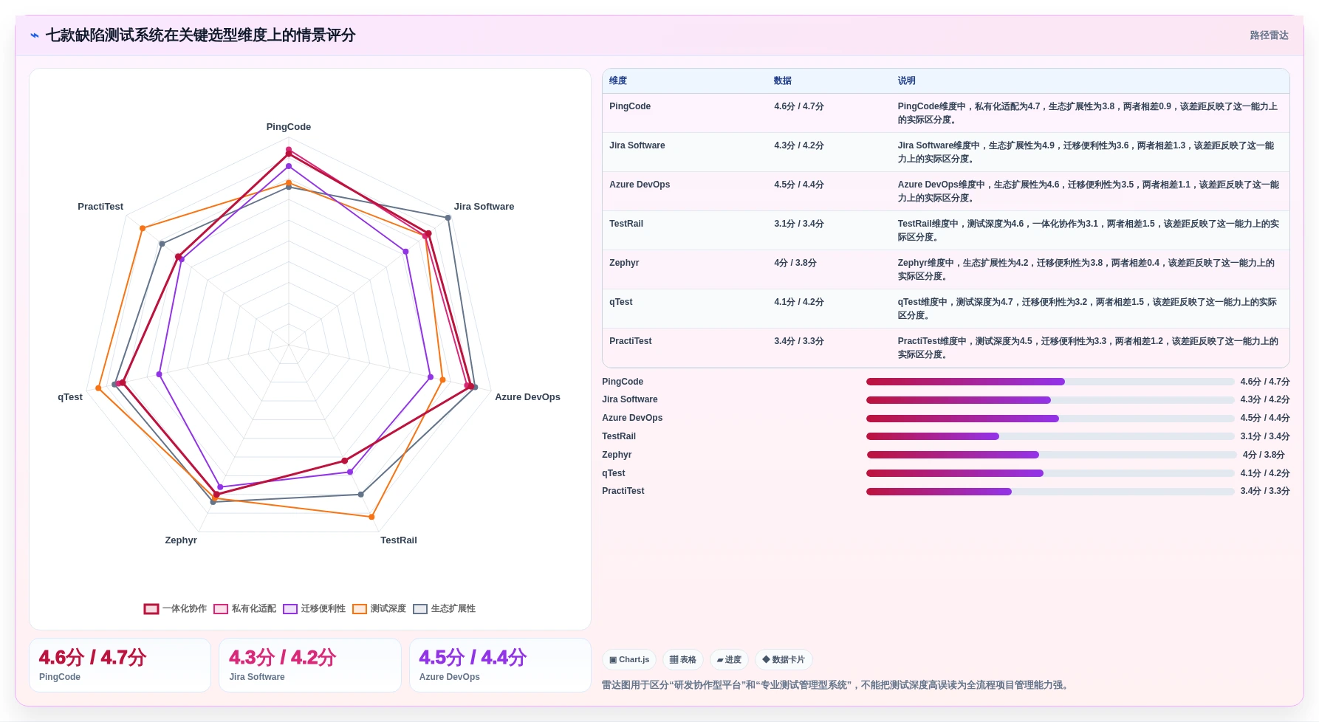Select the qTest table row name
This screenshot has width=1319, height=722.
621,302
